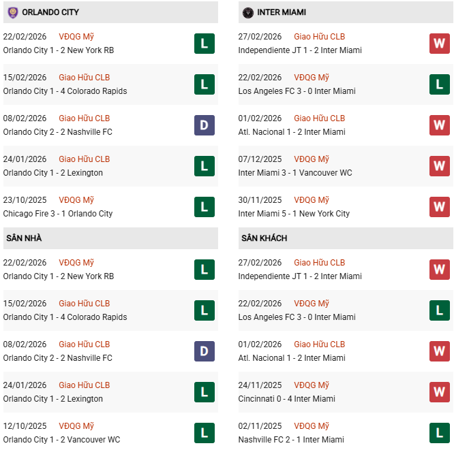The height and width of the screenshot is (450, 454).
Task: Click W badge for Inter Miami 3 - 1 Vancouver WC
Action: (x=439, y=165)
